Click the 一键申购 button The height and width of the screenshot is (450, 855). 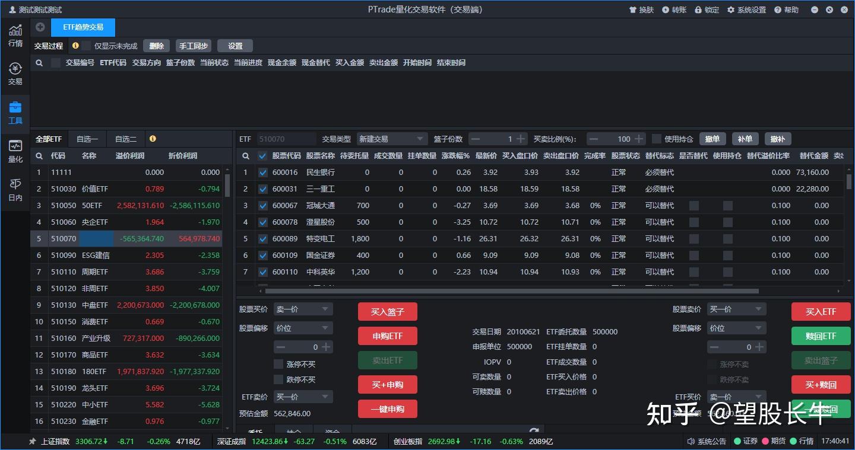(388, 409)
